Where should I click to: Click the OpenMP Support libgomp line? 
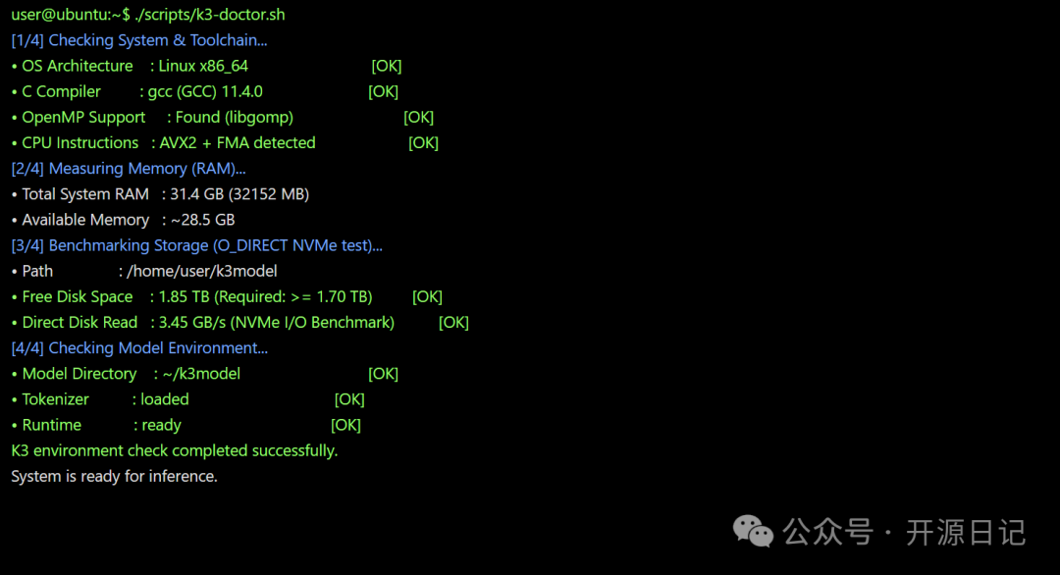click(152, 117)
